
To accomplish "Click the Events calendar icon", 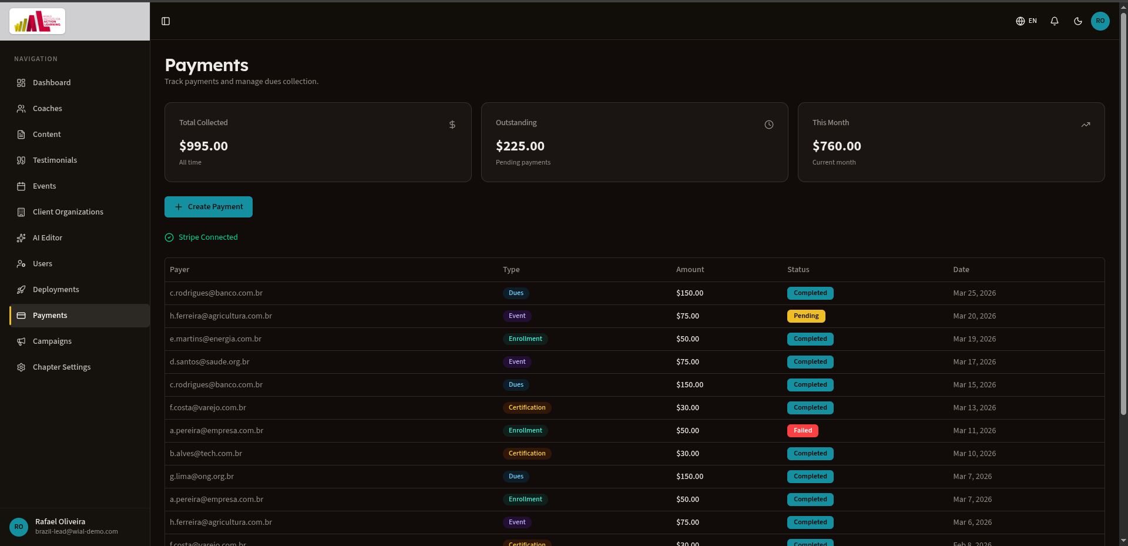I will [x=21, y=186].
